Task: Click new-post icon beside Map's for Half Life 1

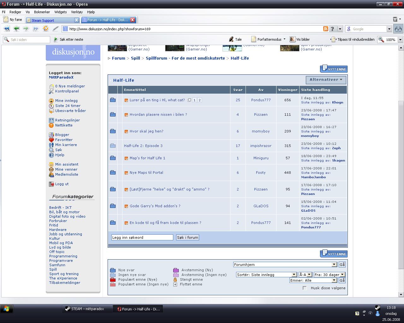Action: tap(126, 158)
